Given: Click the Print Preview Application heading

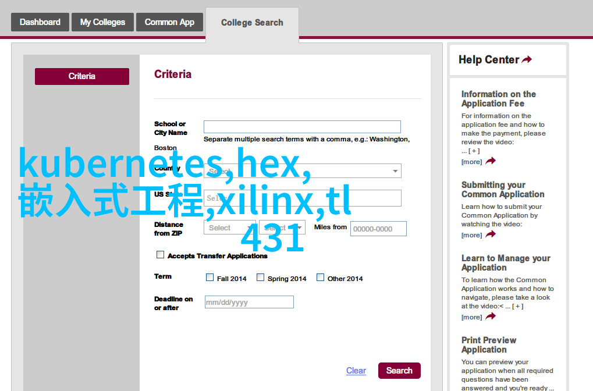Looking at the screenshot, I should click(489, 345).
